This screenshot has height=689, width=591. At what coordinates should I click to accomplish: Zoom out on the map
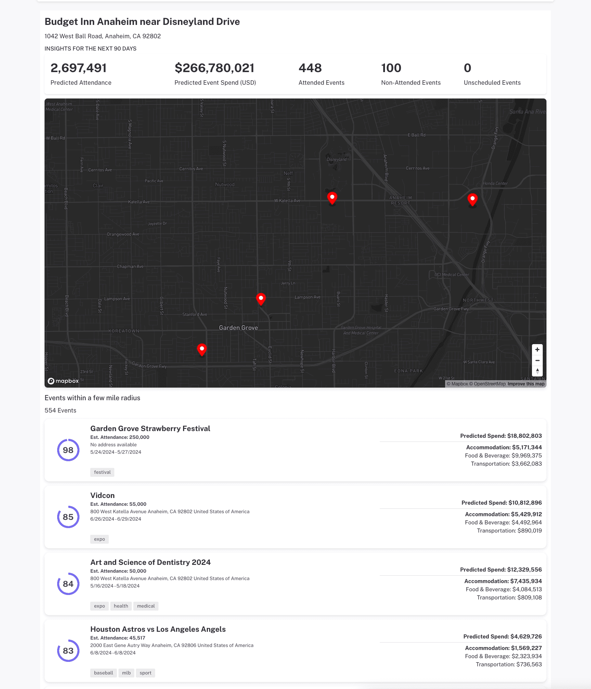(x=537, y=360)
